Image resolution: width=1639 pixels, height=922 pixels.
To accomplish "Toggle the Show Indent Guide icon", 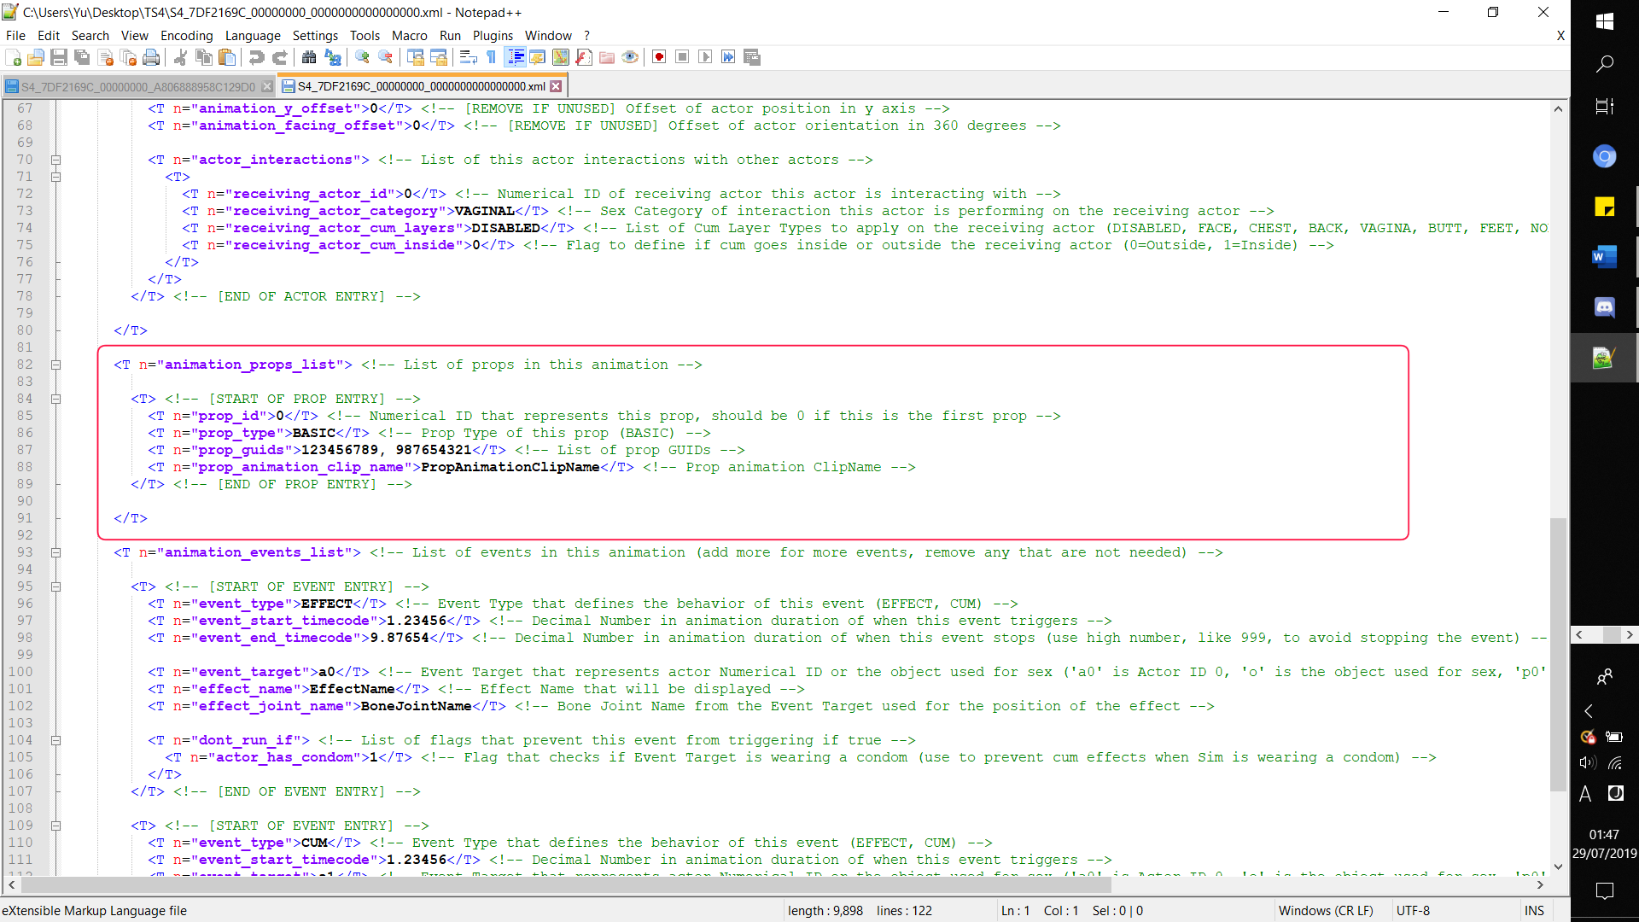I will click(x=516, y=57).
